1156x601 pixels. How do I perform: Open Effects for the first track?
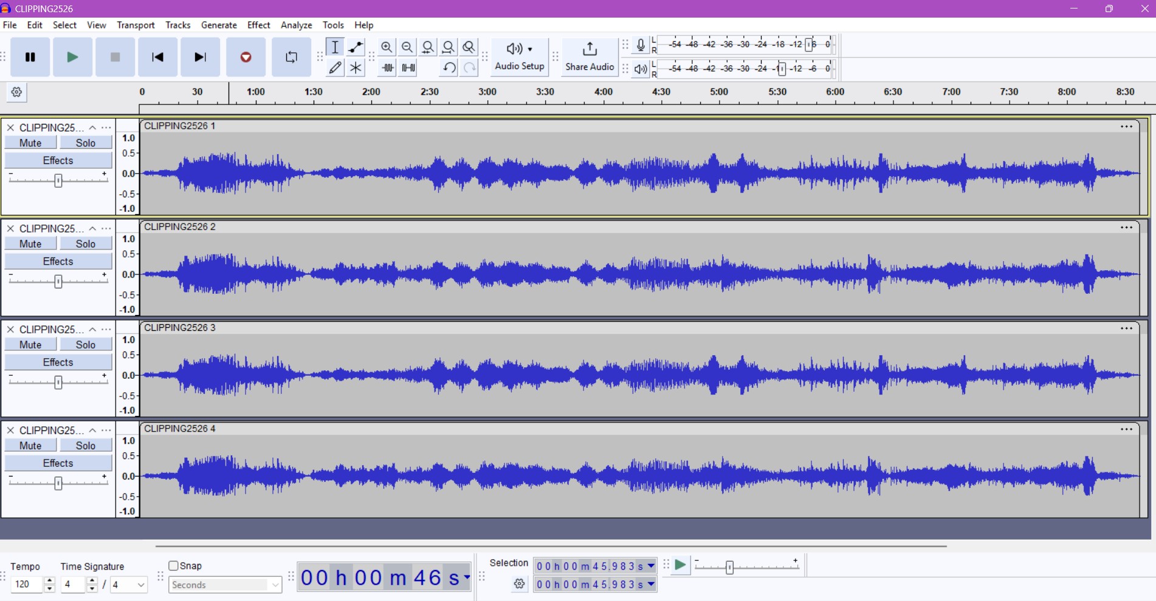pyautogui.click(x=58, y=160)
